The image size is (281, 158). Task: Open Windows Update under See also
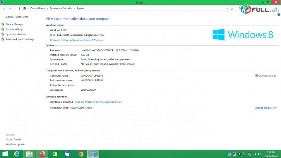click(15, 144)
